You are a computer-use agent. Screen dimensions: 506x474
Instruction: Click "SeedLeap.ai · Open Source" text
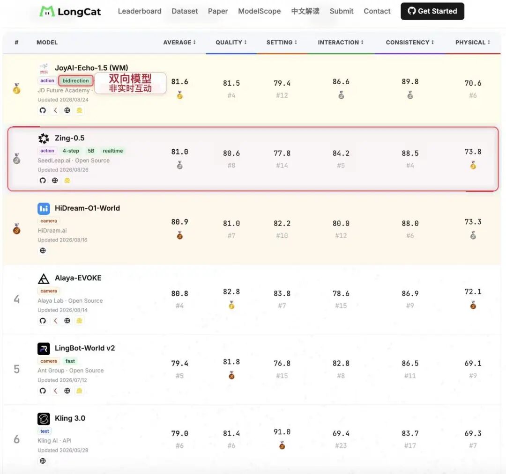click(74, 160)
